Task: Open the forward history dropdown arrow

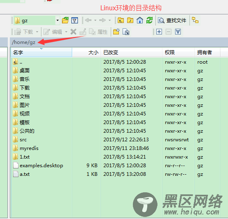Action: click(110, 20)
